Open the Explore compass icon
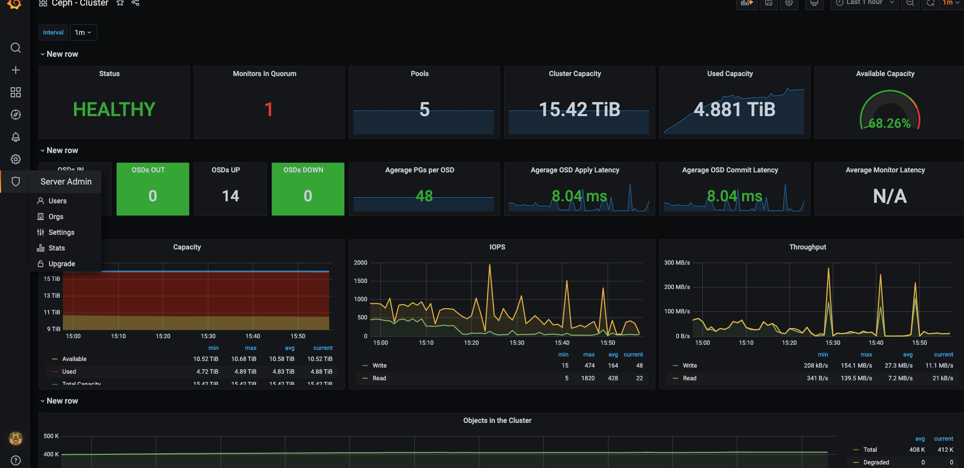 pyautogui.click(x=16, y=115)
